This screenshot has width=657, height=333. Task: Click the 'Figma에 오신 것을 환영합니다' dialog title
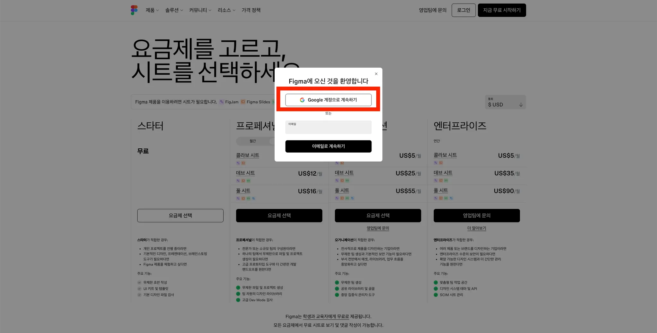point(328,81)
